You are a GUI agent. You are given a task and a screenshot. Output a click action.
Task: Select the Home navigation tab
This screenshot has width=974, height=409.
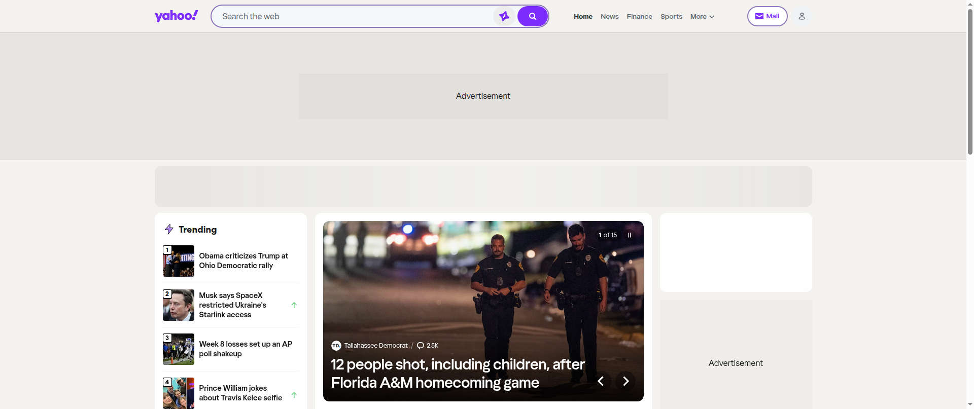583,17
